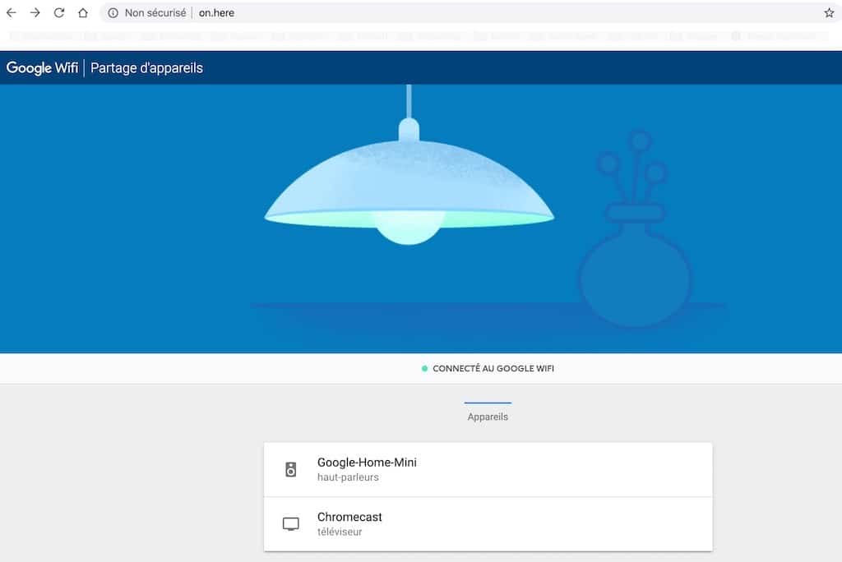Open the Google-Home-Mini device entry
This screenshot has width=842, height=562.
488,470
